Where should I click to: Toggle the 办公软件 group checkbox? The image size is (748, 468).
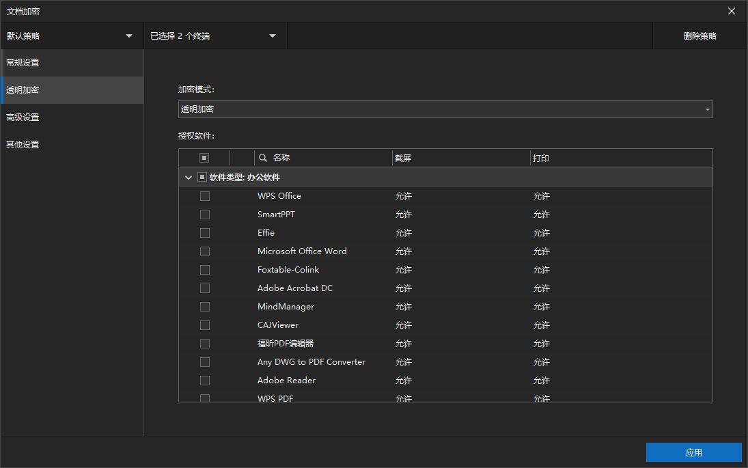[202, 177]
